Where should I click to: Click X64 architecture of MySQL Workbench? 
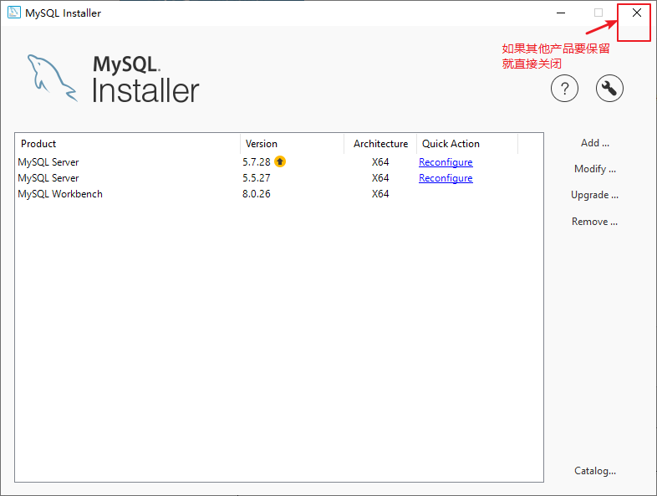click(380, 194)
